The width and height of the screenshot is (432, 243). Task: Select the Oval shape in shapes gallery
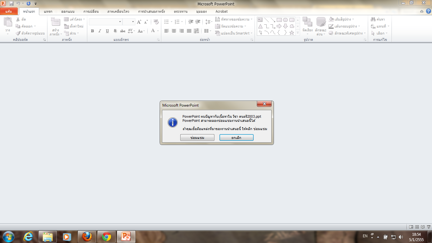(285, 20)
